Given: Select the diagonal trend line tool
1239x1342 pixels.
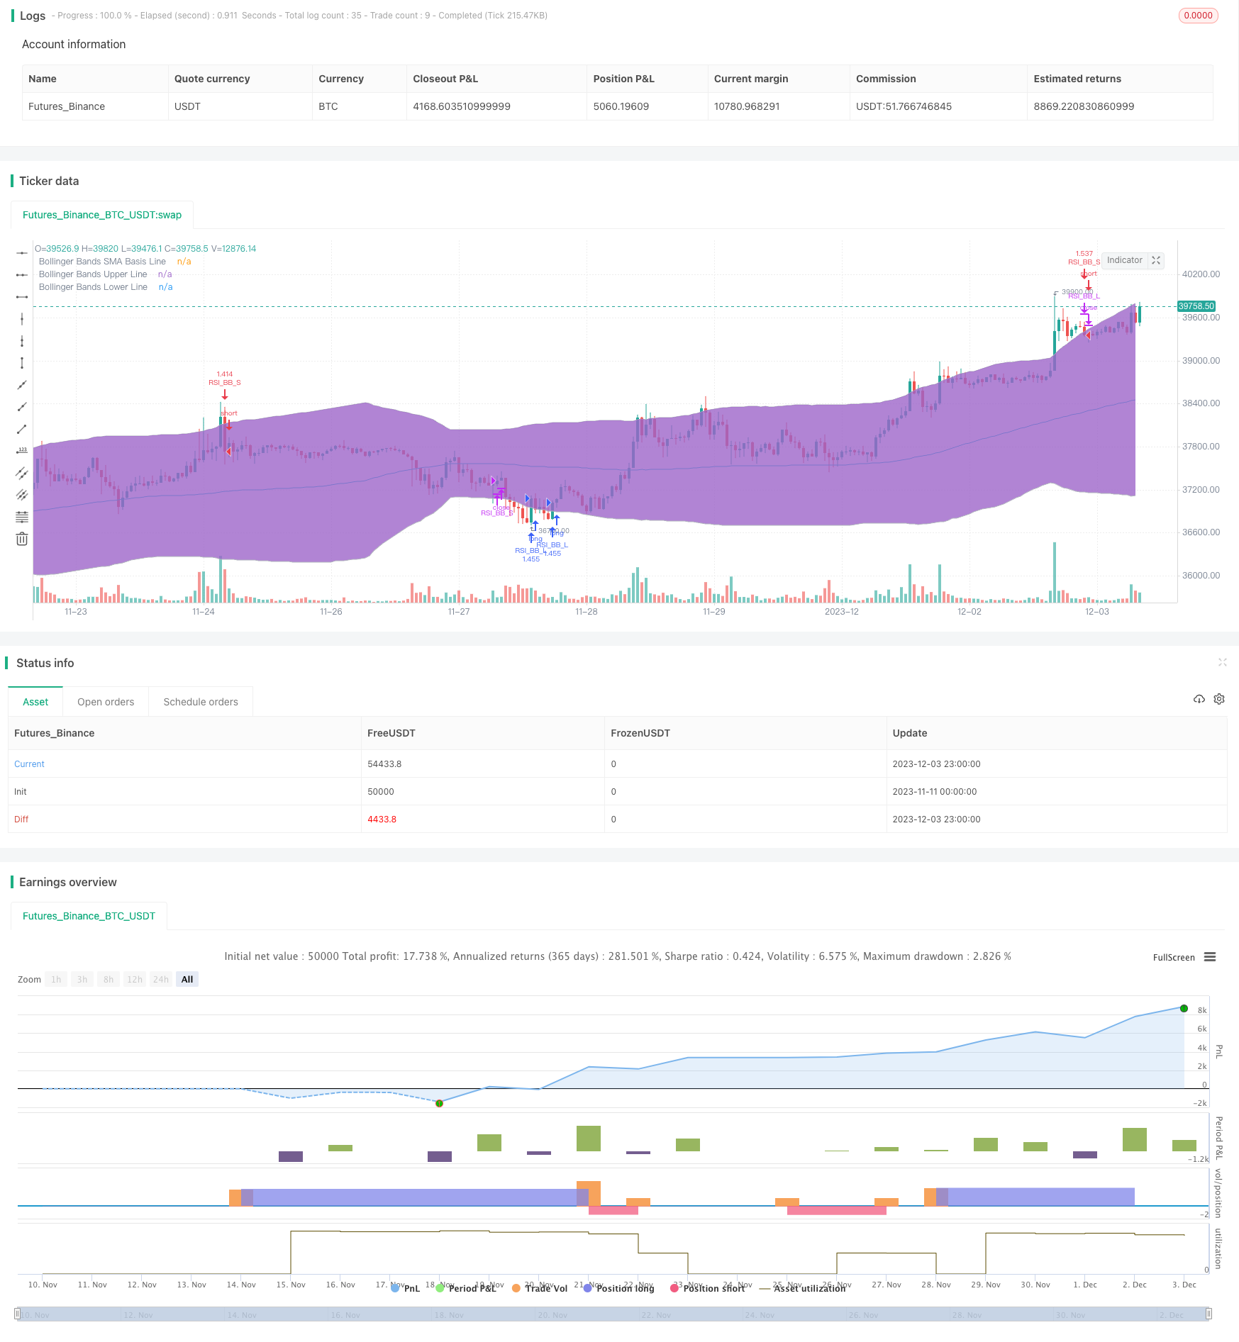Looking at the screenshot, I should point(22,429).
